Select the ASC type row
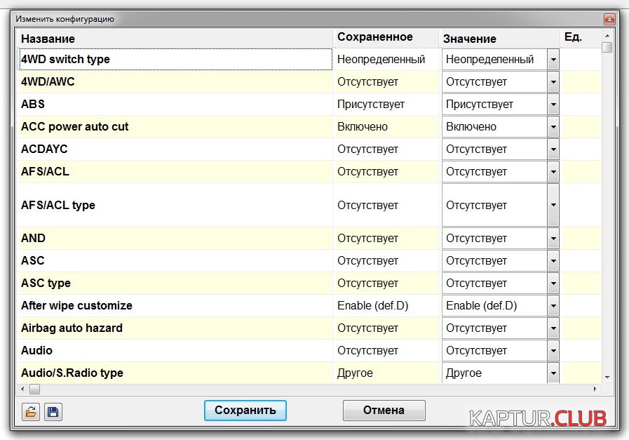 point(175,284)
